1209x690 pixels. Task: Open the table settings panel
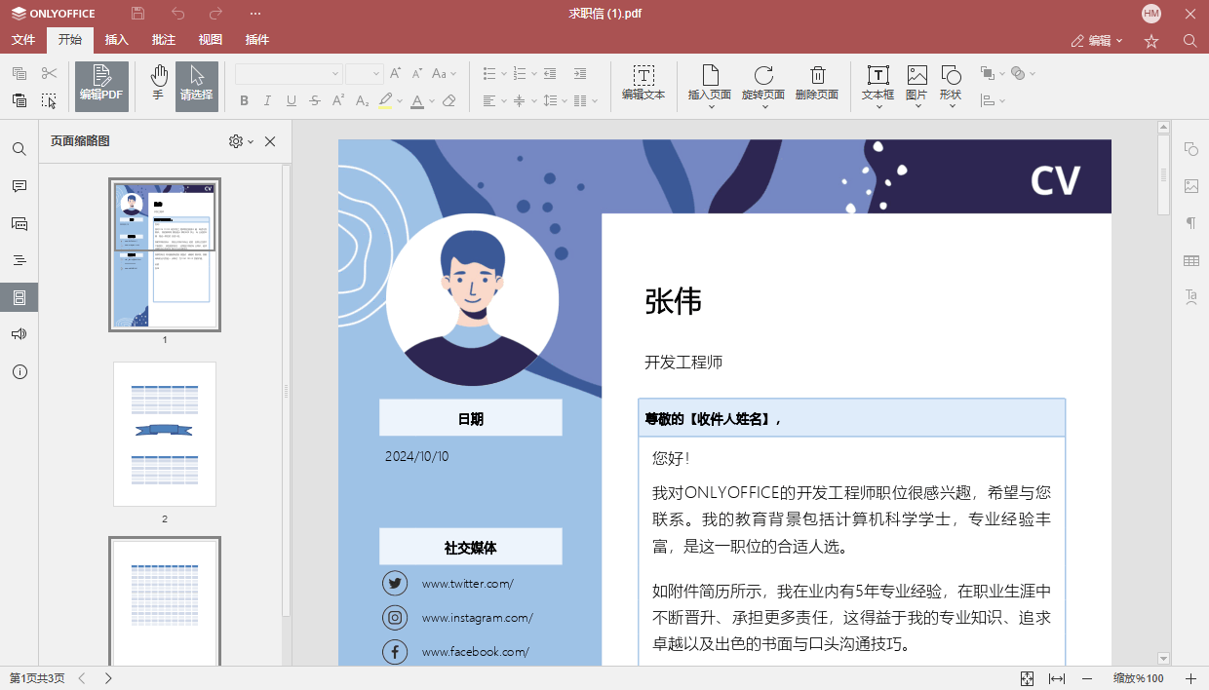click(1190, 260)
